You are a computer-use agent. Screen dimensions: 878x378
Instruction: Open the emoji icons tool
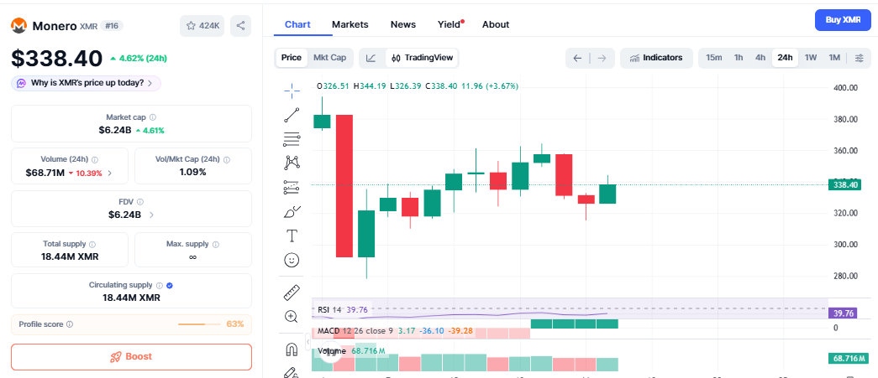pos(292,260)
